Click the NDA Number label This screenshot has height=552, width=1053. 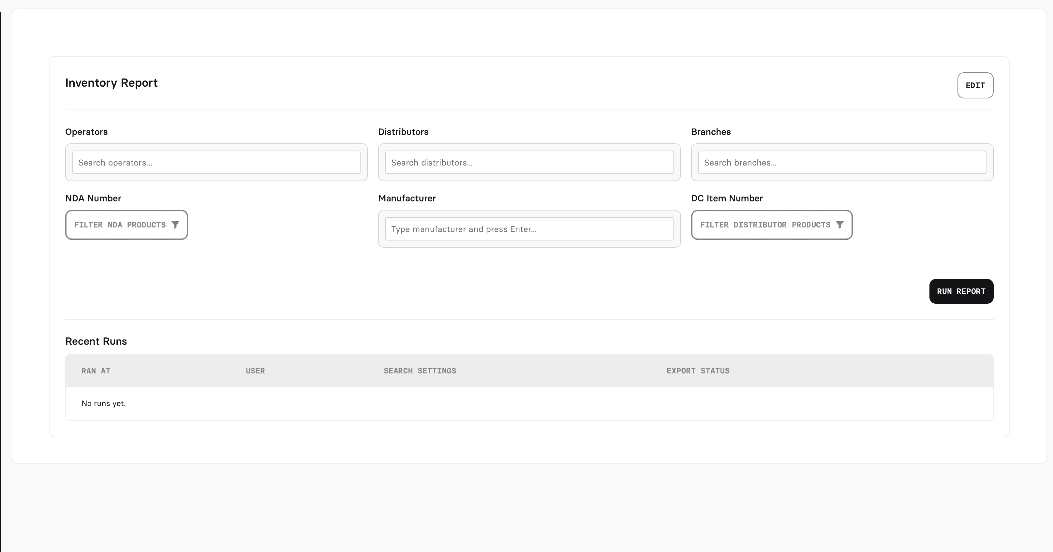click(x=93, y=198)
